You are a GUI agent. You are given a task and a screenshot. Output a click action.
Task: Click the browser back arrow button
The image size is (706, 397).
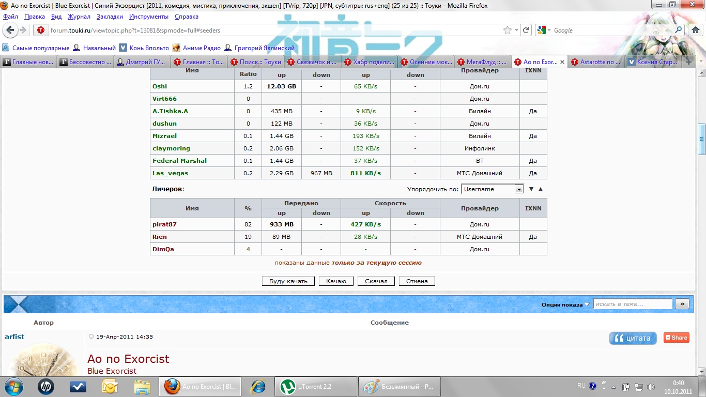(x=11, y=30)
